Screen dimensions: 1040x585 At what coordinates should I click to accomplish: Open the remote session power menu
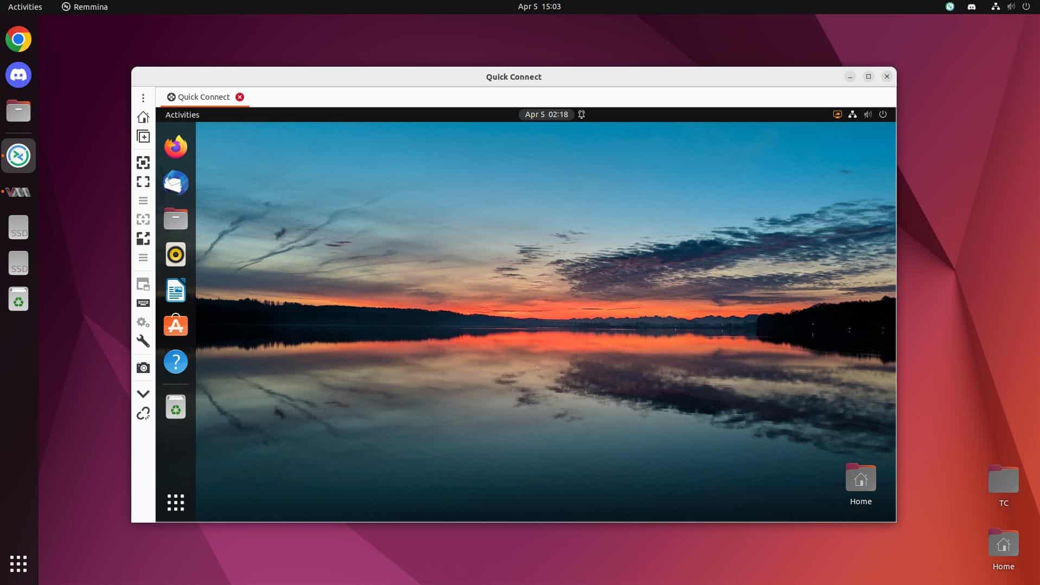[882, 114]
